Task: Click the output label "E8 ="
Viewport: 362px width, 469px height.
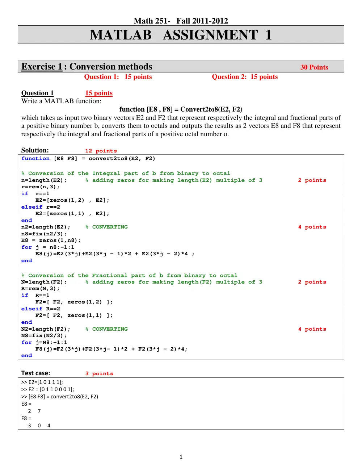Action: 26,404
